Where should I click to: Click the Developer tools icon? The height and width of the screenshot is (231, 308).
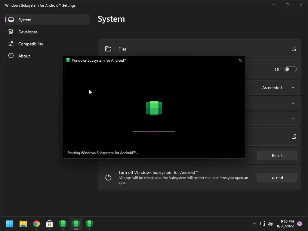click(11, 32)
